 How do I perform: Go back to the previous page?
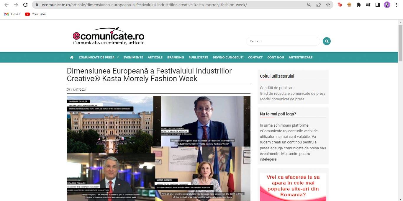(6, 5)
